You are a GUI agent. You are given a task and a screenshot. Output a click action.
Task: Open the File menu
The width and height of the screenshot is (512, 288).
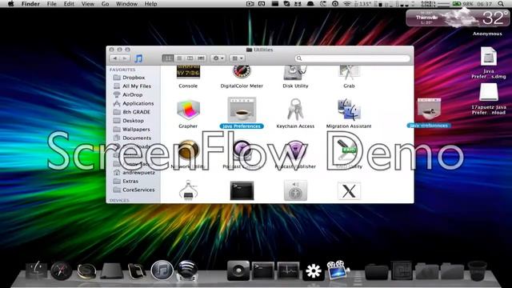[x=51, y=4]
